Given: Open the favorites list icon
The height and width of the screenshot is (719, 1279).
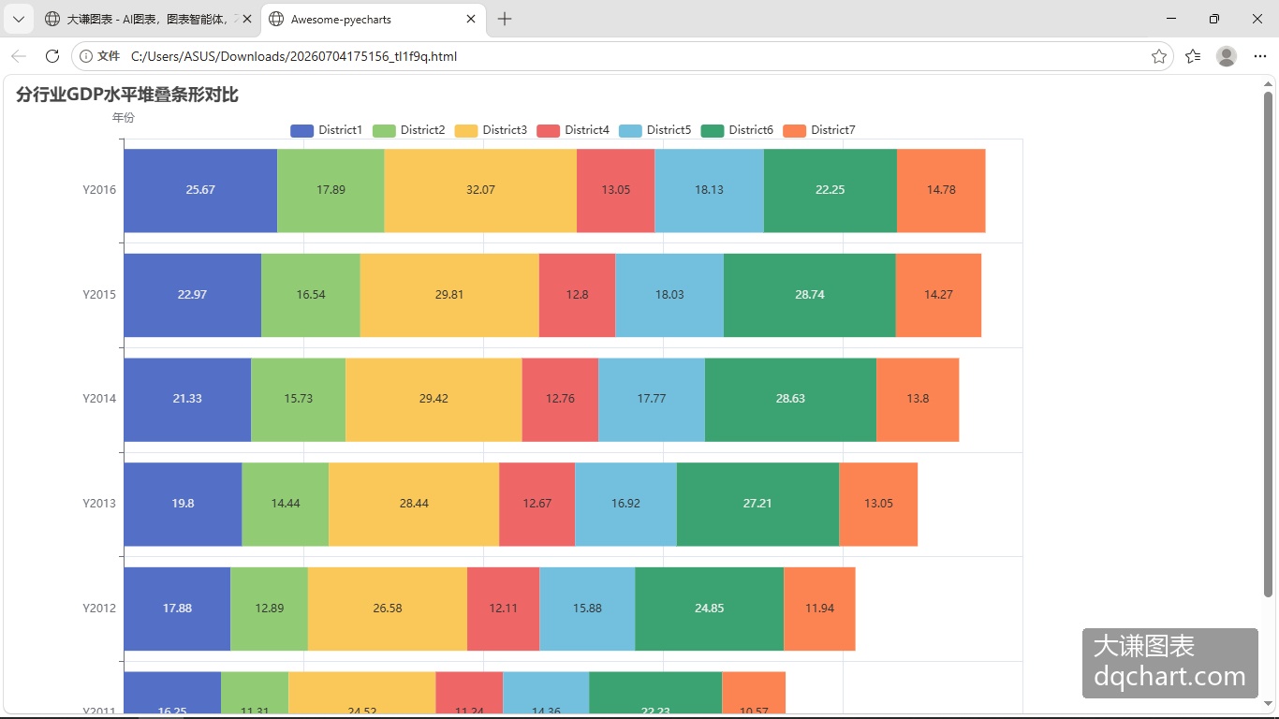Looking at the screenshot, I should [x=1193, y=56].
